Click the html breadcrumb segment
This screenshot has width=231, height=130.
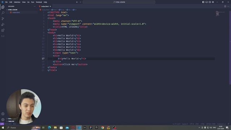(x=54, y=10)
